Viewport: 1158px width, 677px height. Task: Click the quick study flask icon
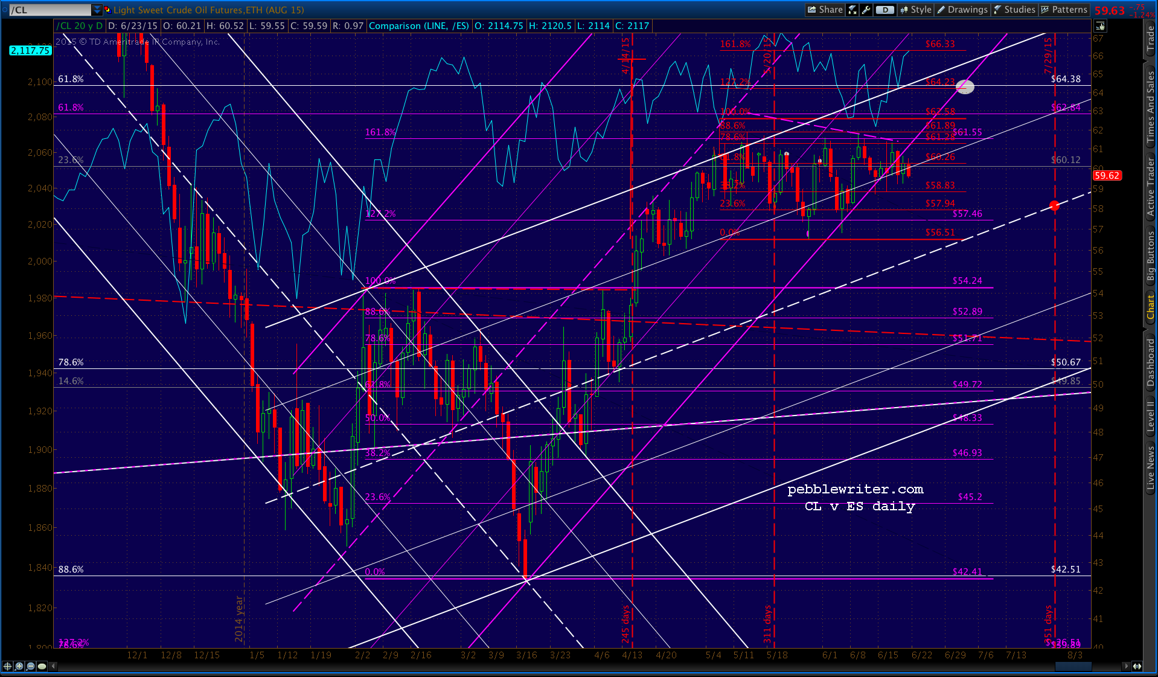[853, 10]
